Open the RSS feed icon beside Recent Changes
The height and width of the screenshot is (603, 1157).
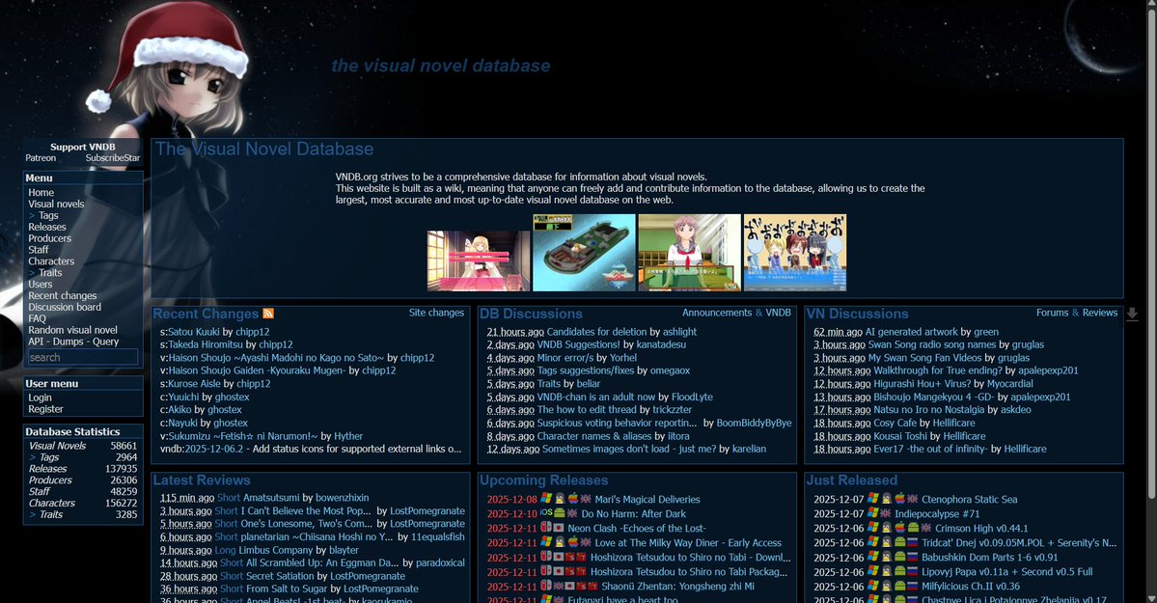[x=268, y=314]
